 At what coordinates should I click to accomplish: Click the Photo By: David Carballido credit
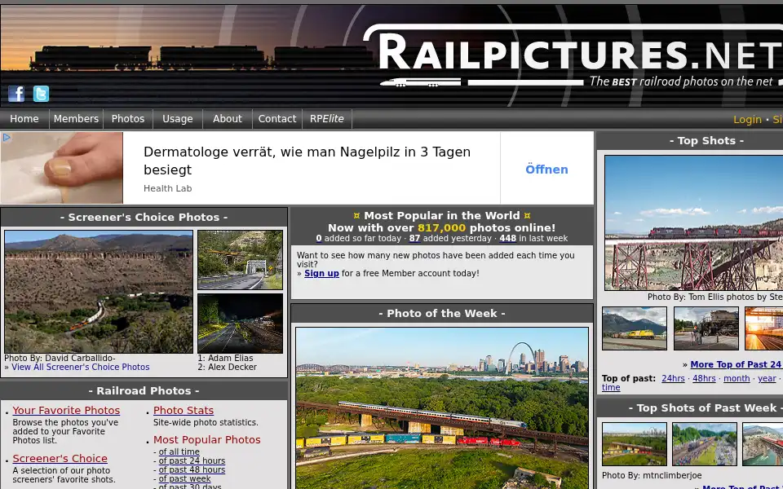coord(60,358)
